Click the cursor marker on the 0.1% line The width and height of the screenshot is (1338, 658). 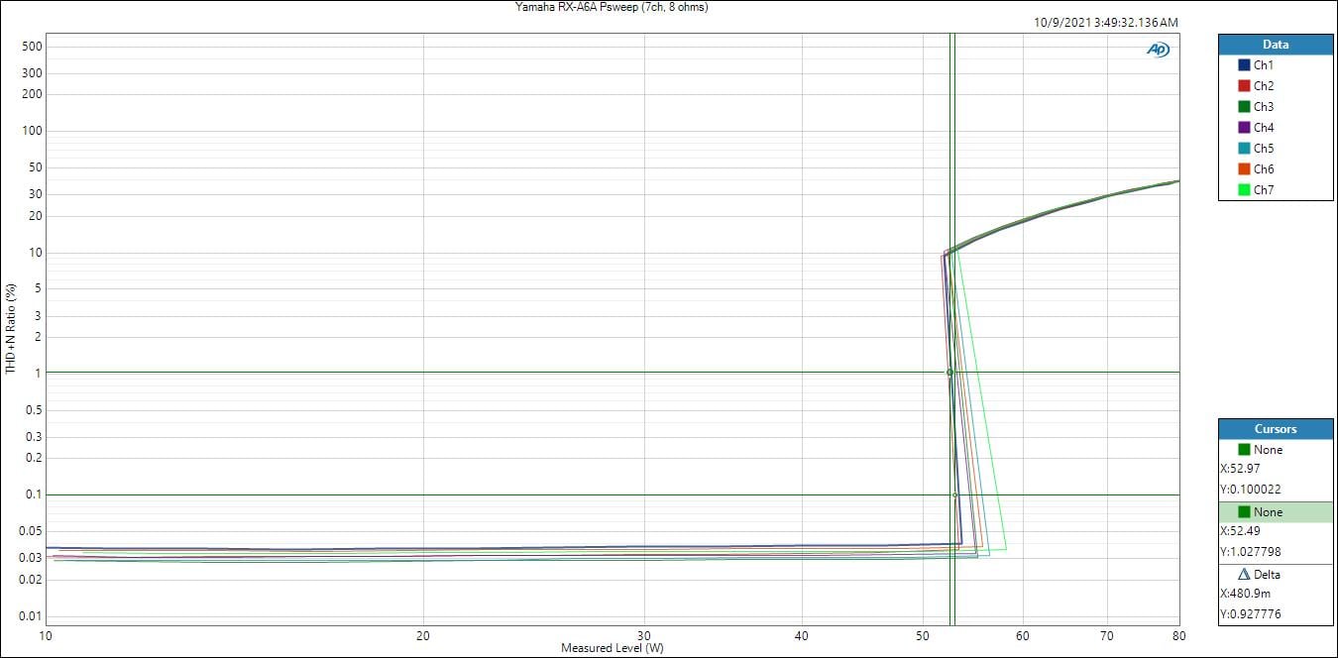(x=954, y=495)
